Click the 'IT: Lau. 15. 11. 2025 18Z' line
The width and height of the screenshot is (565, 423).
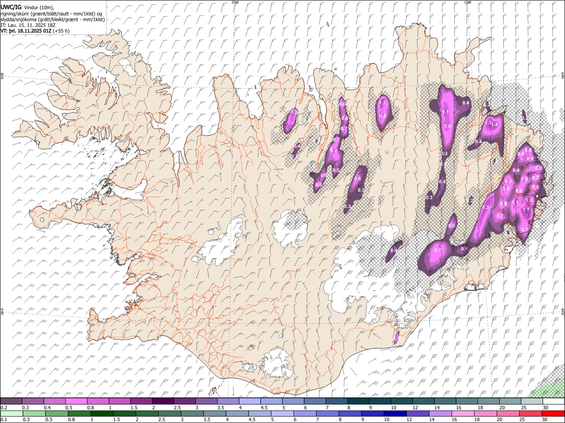pos(28,25)
